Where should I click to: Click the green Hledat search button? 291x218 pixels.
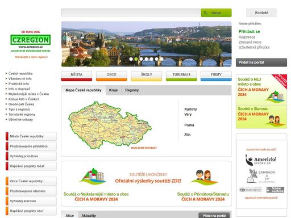coord(216,12)
